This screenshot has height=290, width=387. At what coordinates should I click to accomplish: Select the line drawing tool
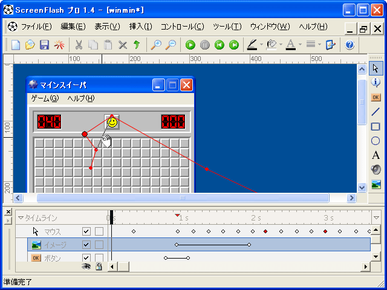point(376,112)
